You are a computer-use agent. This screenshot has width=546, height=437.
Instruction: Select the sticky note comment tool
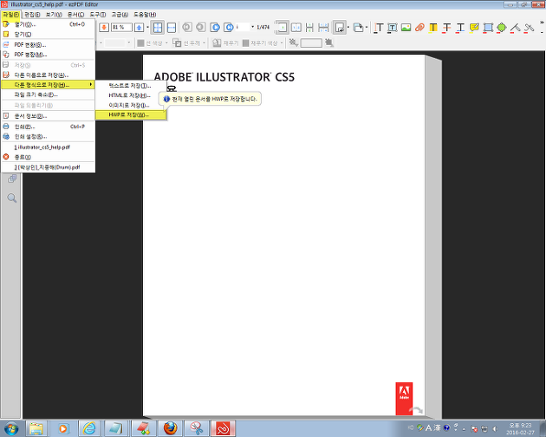(474, 28)
